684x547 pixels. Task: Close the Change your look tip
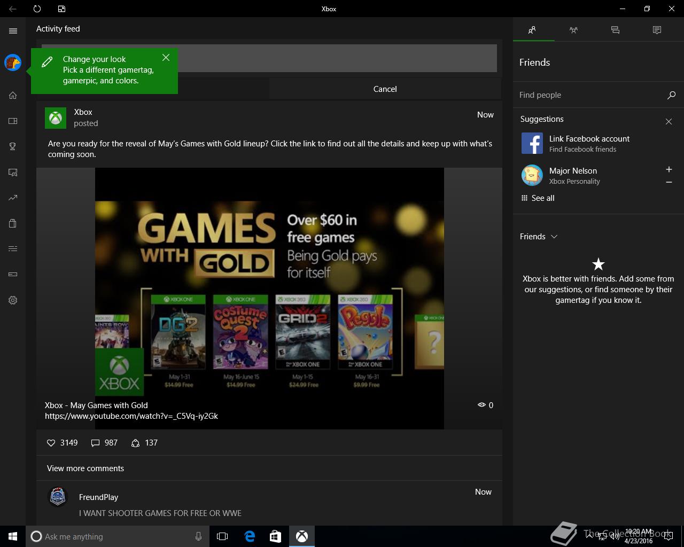click(x=166, y=58)
